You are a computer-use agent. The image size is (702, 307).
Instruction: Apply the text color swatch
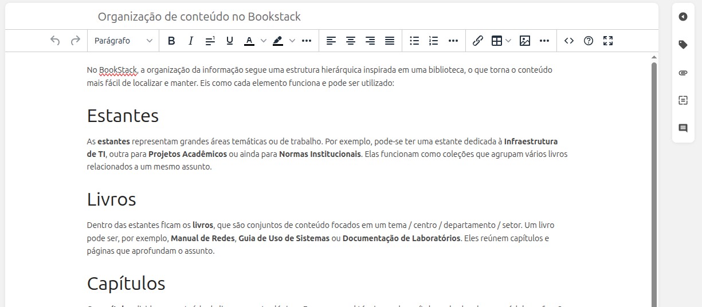pos(249,41)
